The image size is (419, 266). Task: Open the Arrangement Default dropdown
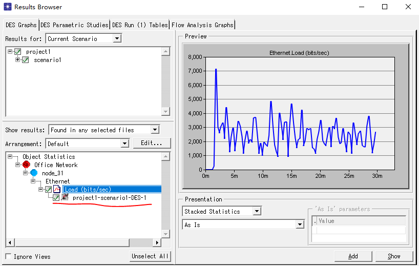[x=124, y=144]
